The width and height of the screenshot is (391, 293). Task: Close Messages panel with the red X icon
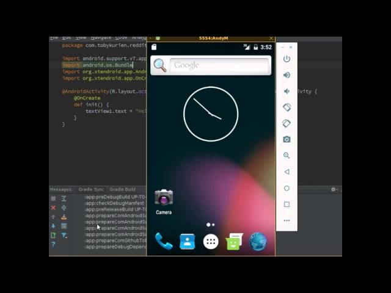[x=53, y=208]
